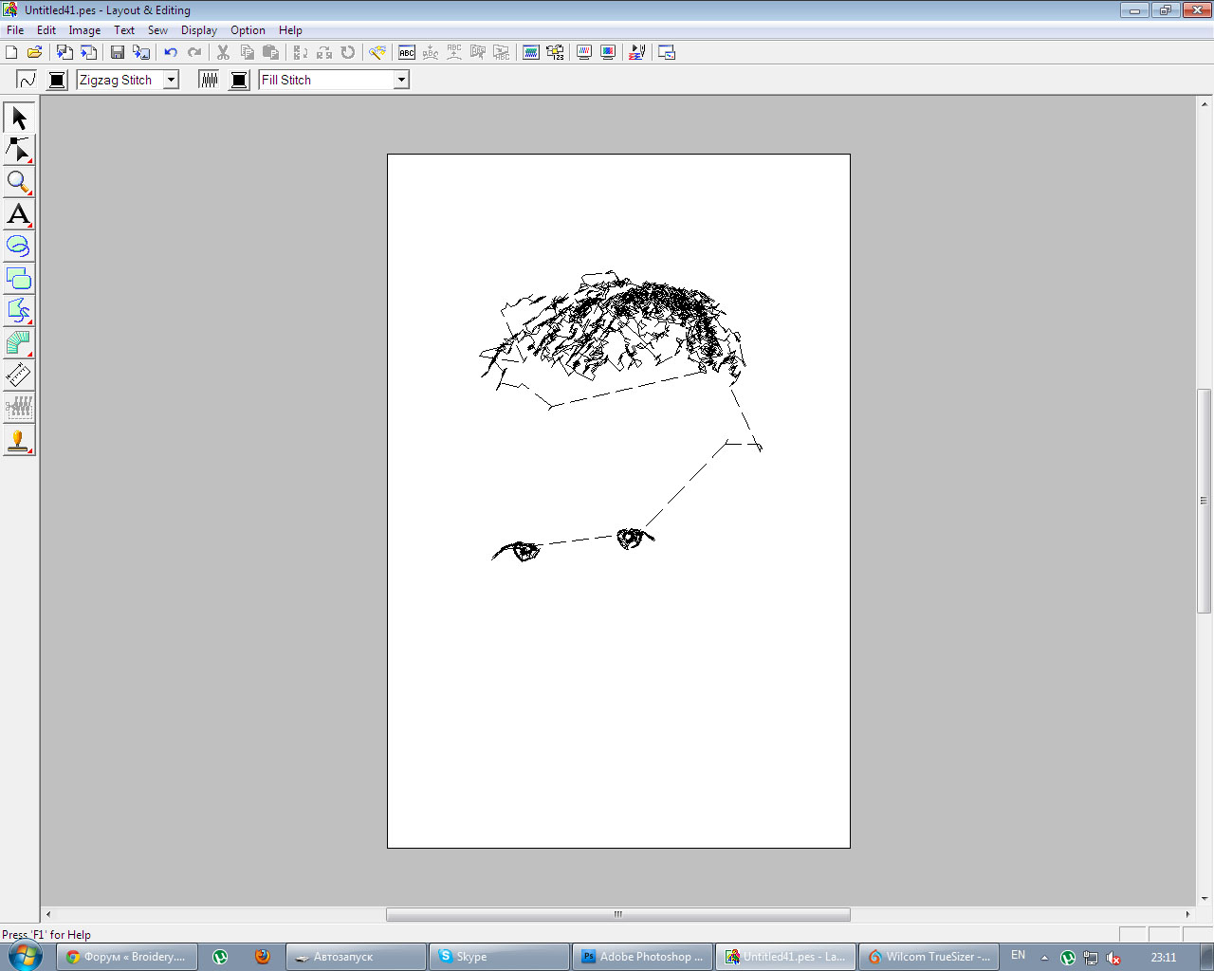1214x971 pixels.
Task: Open the Display menu
Action: pos(199,30)
